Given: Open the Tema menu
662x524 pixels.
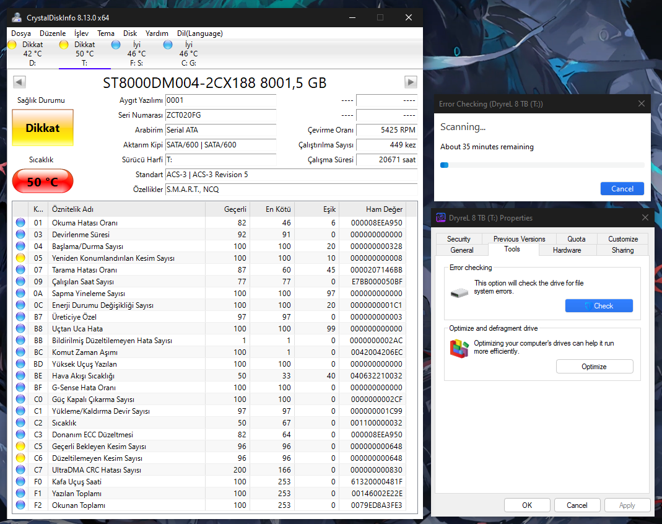Looking at the screenshot, I should coord(106,33).
